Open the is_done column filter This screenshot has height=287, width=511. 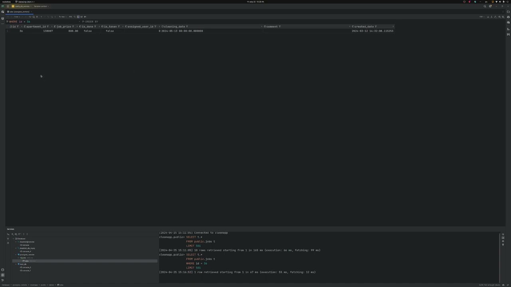(95, 27)
